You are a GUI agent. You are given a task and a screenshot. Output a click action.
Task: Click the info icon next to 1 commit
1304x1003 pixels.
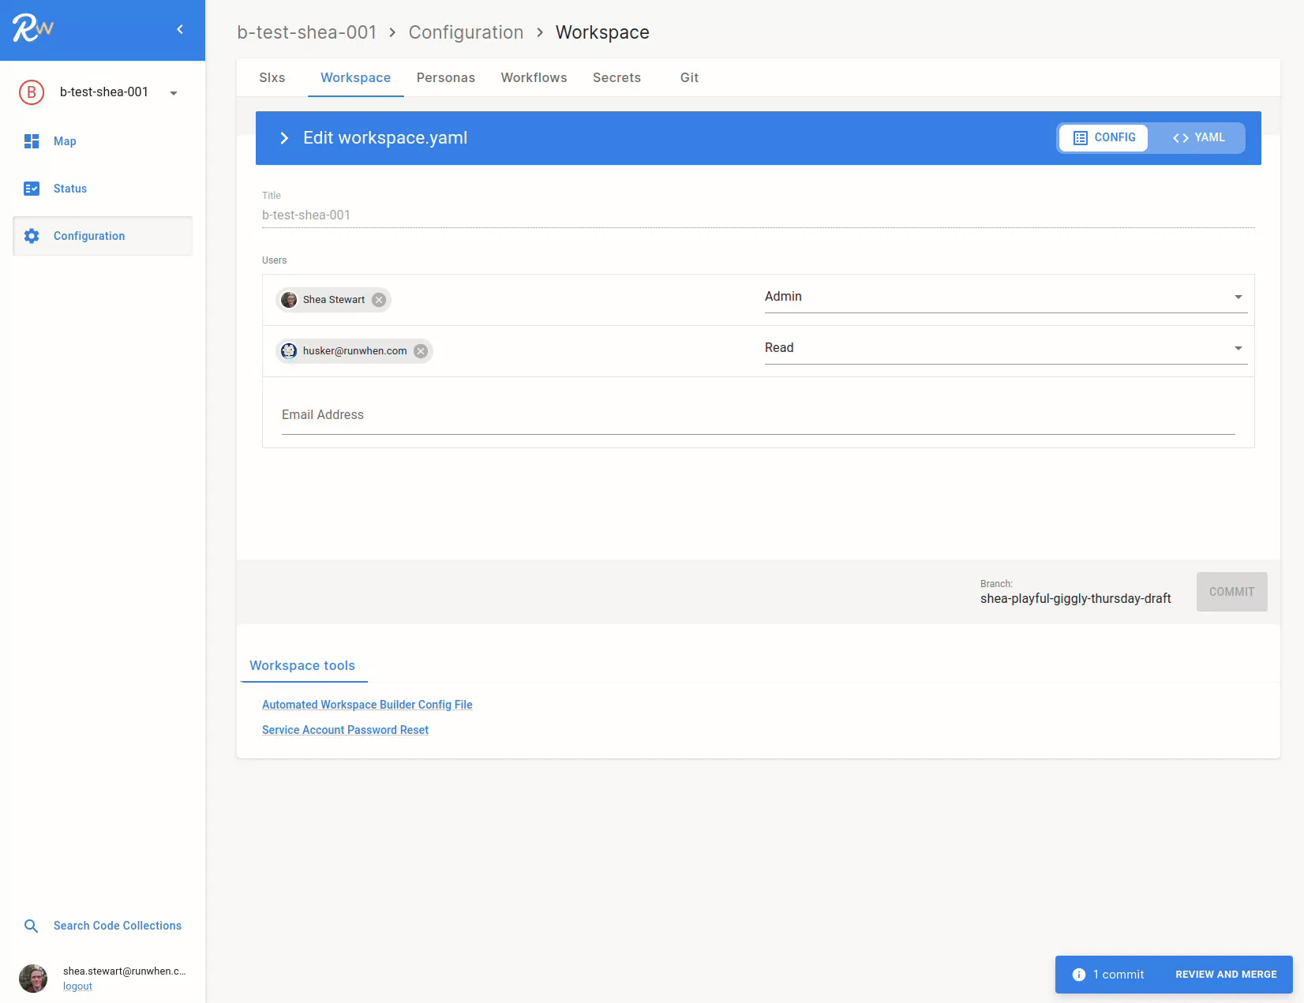[1078, 975]
